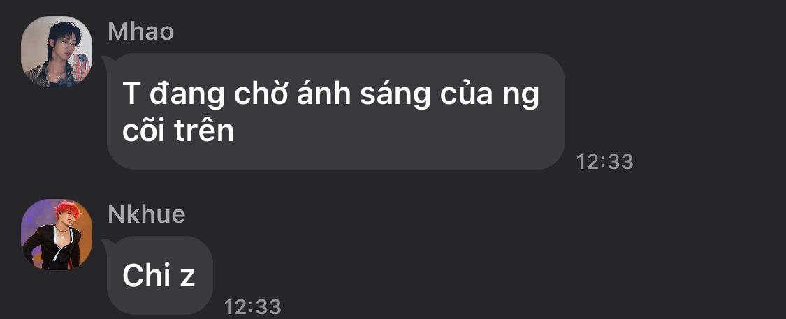
Task: Tap the sender name Mhao
Action: (141, 31)
